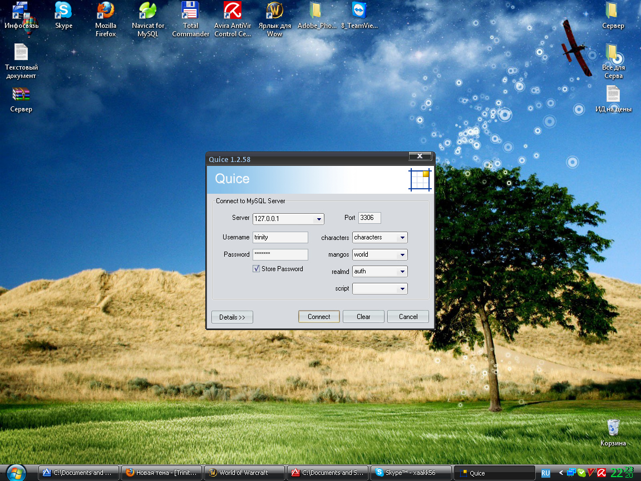Switch to World of Warcraft taskbar item
This screenshot has height=481, width=641.
(x=245, y=473)
